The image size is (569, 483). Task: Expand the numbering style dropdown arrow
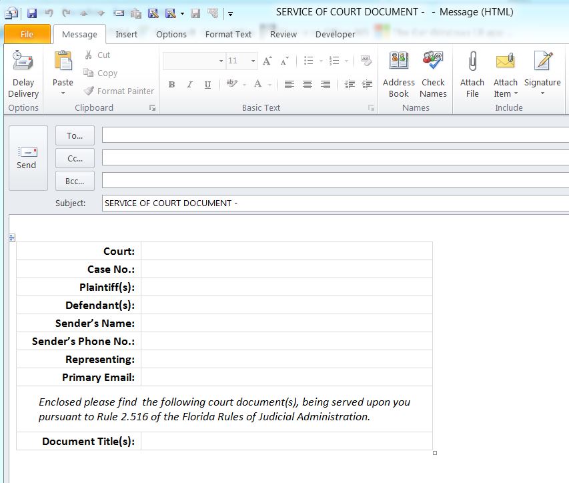(347, 61)
